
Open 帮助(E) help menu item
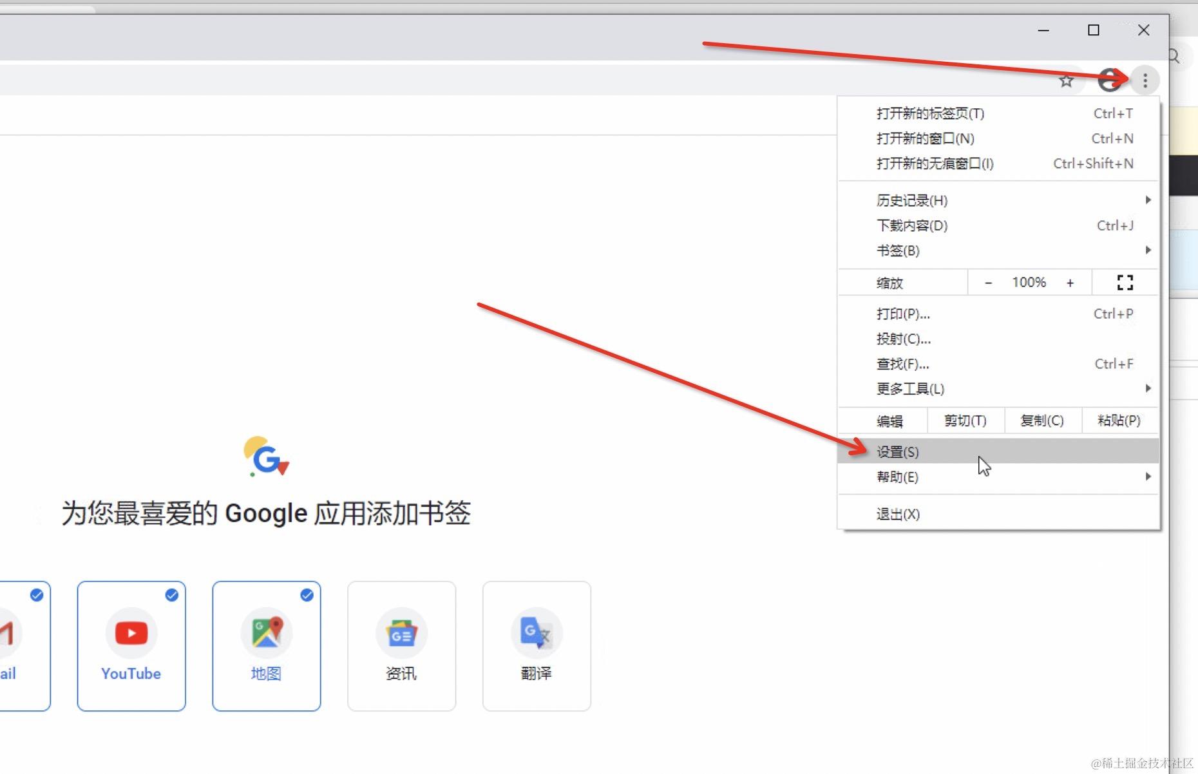tap(998, 477)
